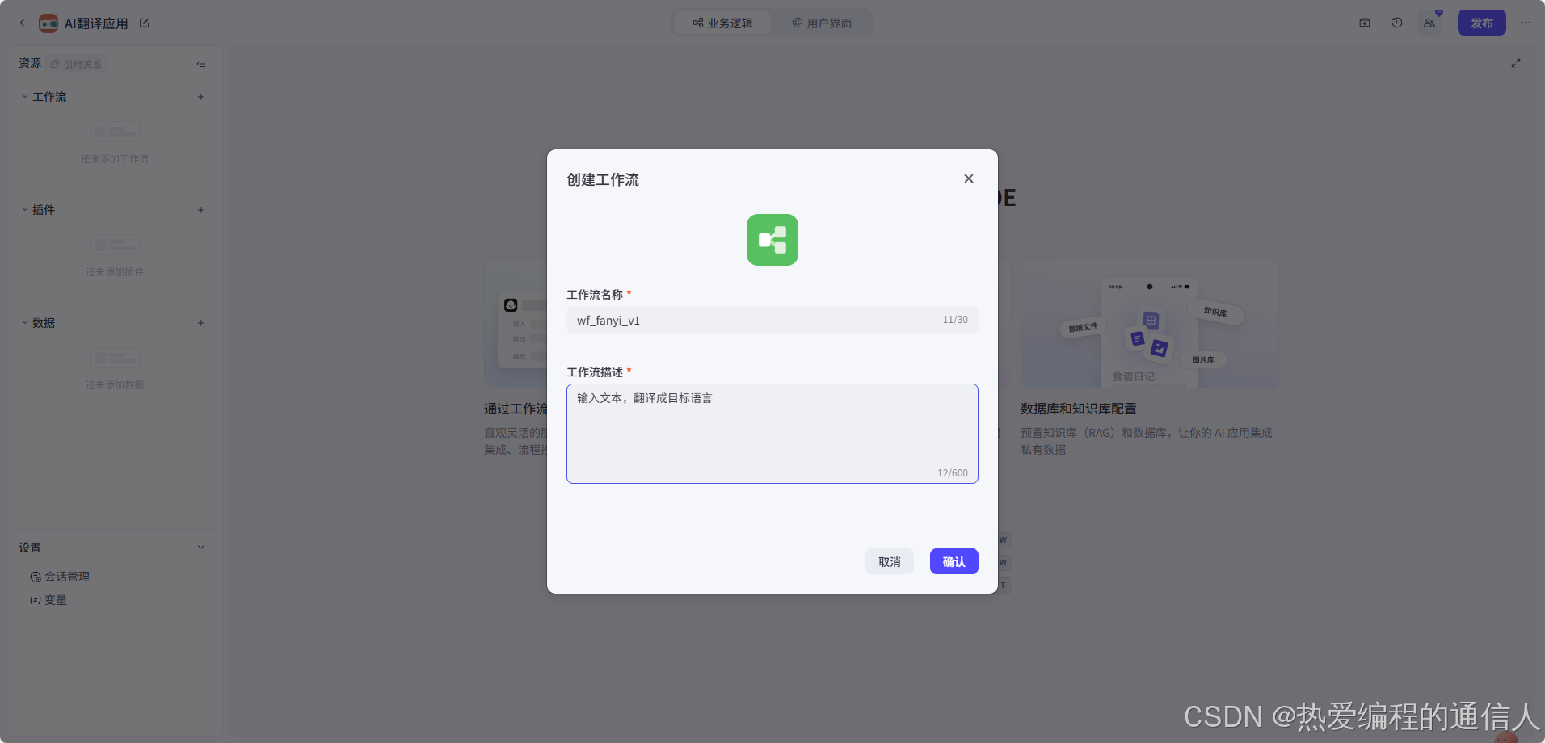This screenshot has width=1545, height=743.
Task: Add new 数据 with plus icon
Action: [201, 323]
